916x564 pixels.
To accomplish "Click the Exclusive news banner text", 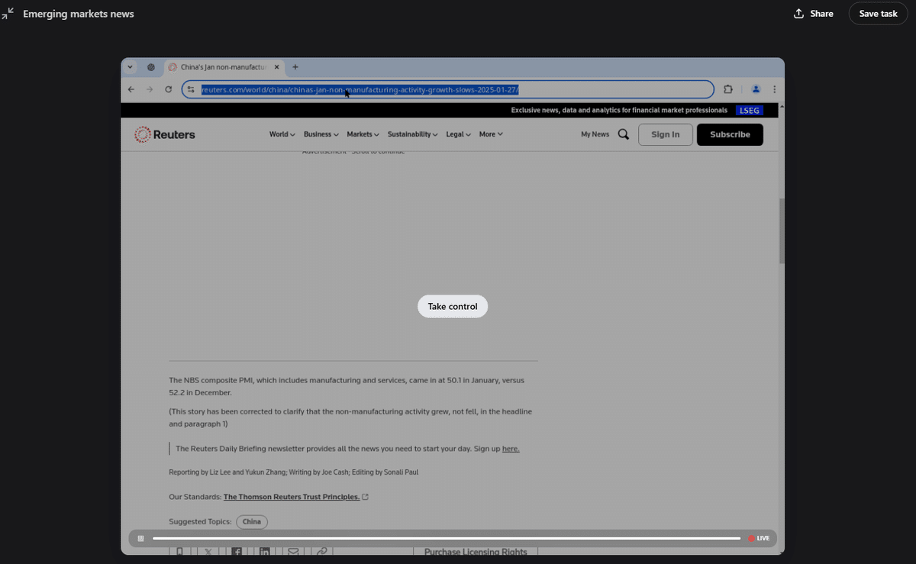I will coord(619,111).
